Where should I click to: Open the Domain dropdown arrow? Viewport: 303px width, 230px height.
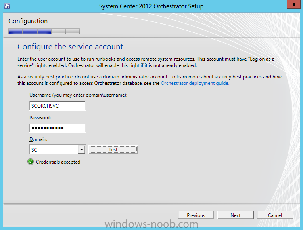81,150
